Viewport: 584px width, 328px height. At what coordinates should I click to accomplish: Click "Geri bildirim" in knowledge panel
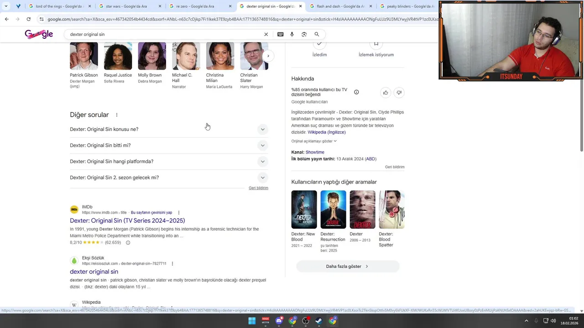tap(395, 167)
